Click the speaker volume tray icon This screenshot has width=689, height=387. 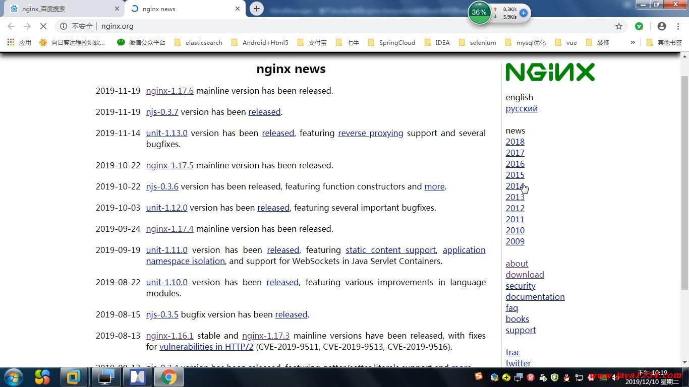click(x=615, y=377)
